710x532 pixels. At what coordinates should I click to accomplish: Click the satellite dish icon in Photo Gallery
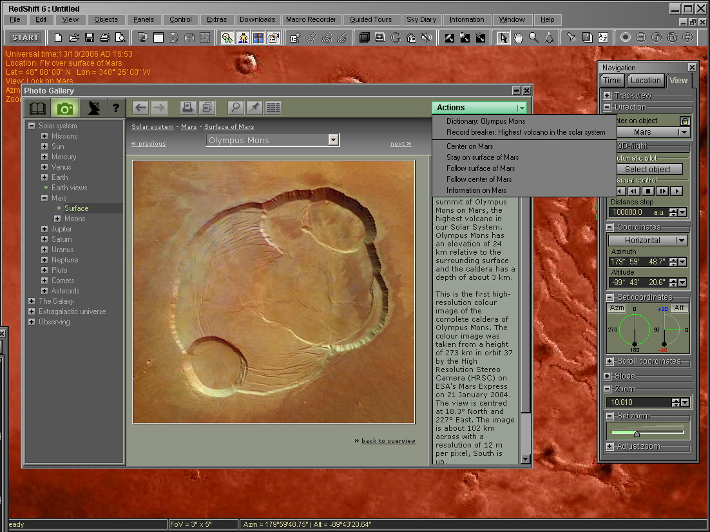(x=93, y=108)
